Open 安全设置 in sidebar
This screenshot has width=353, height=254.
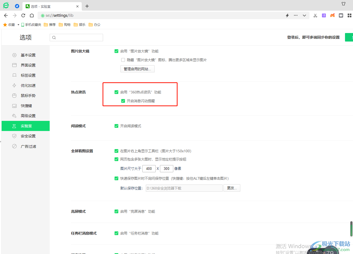click(26, 136)
